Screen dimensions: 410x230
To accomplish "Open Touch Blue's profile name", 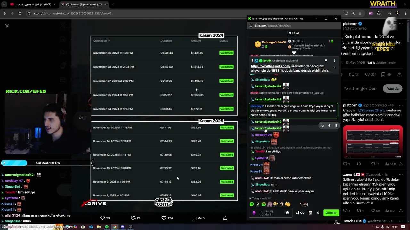I will coord(352,221).
